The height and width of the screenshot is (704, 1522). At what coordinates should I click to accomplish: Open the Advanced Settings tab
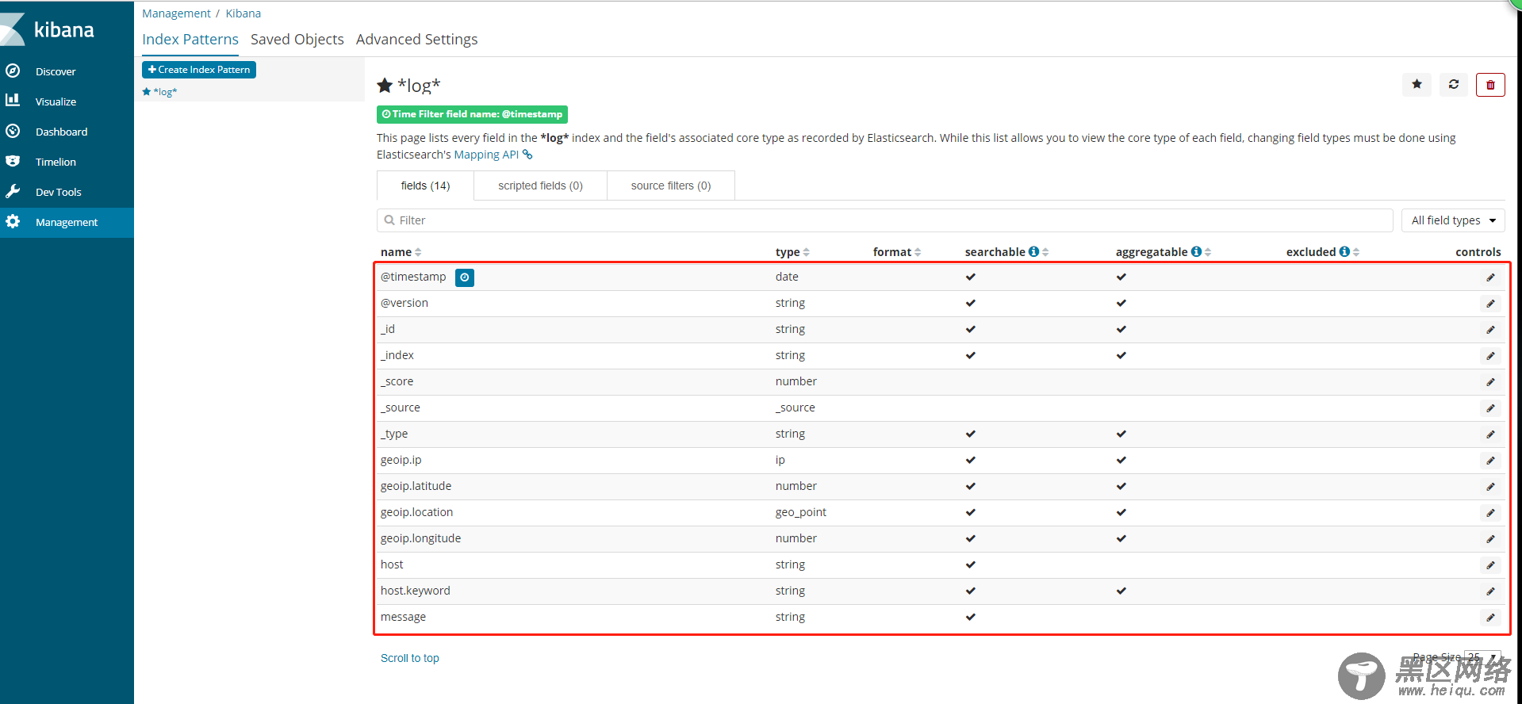(416, 39)
